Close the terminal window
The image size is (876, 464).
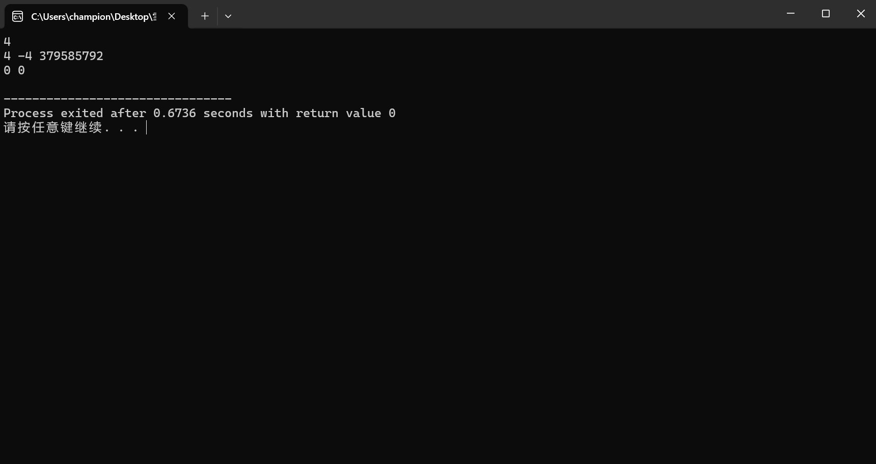tap(860, 14)
